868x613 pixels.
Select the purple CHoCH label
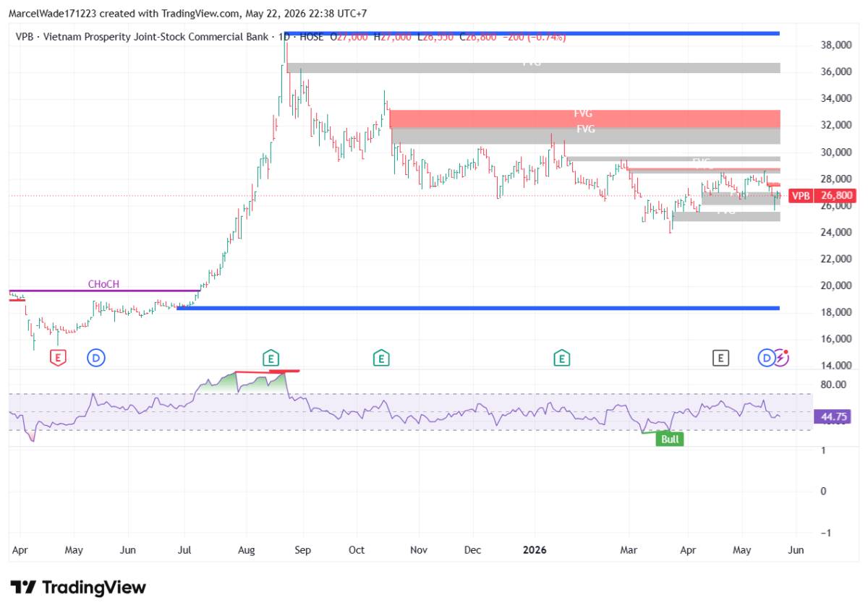[x=103, y=284]
